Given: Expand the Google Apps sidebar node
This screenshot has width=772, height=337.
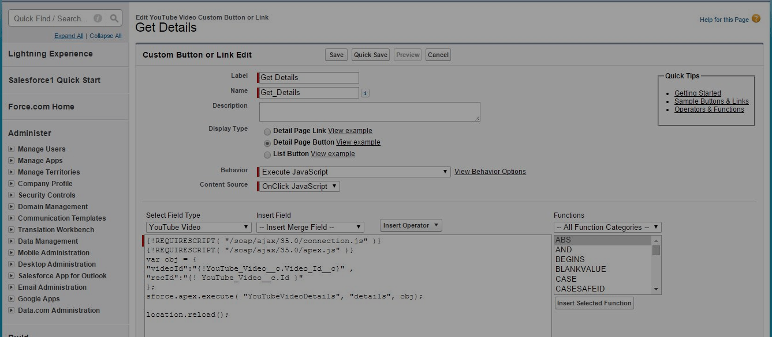Looking at the screenshot, I should coord(12,299).
